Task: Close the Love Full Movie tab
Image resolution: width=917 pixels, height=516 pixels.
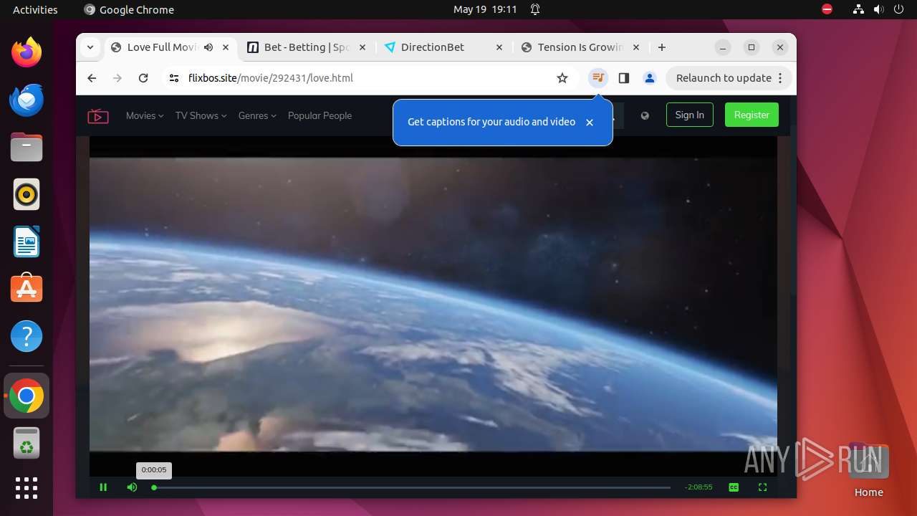Action: click(x=226, y=47)
